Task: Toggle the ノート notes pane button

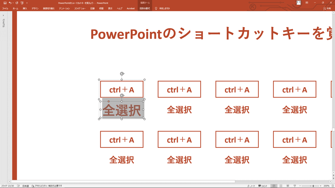Action: pyautogui.click(x=252, y=186)
